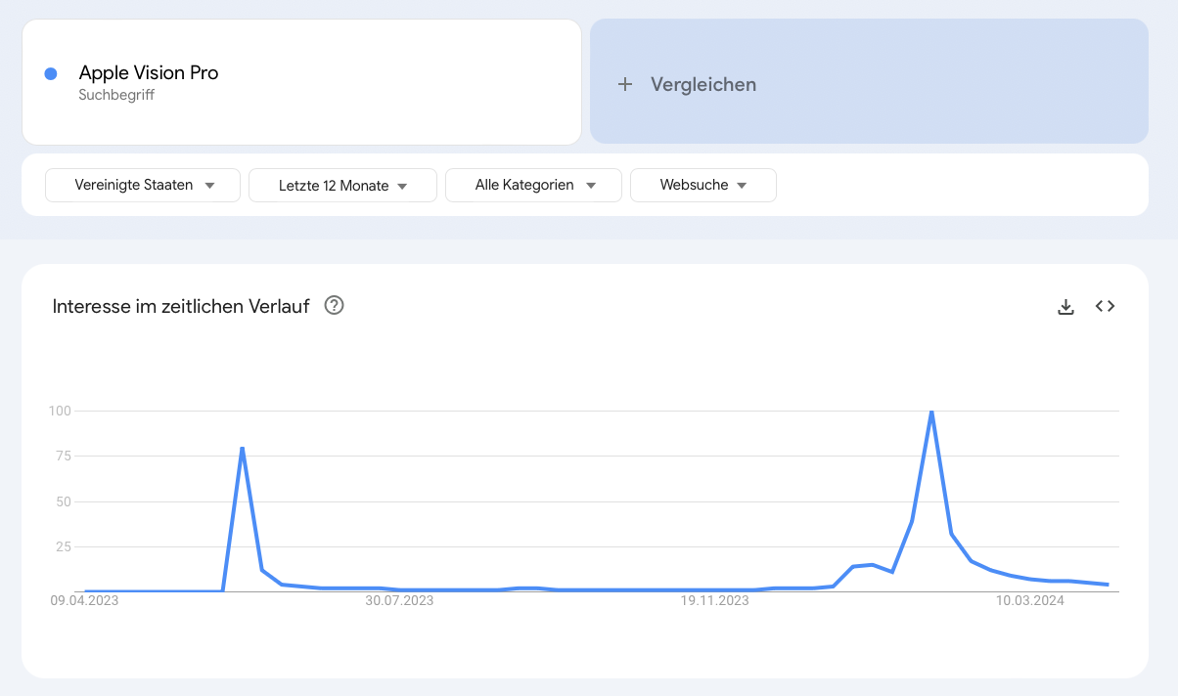
Task: Expand the Vereinigte Staaten arrow
Action: [210, 186]
